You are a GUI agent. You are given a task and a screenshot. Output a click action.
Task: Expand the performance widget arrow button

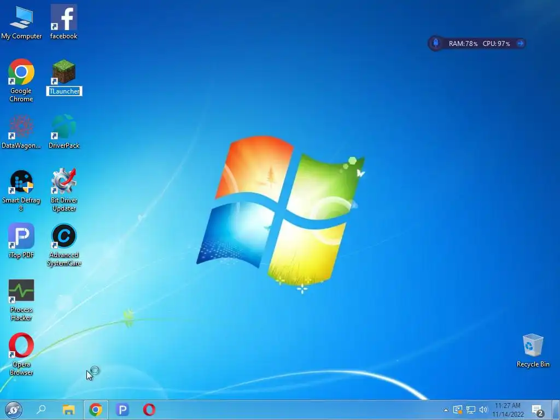(521, 43)
